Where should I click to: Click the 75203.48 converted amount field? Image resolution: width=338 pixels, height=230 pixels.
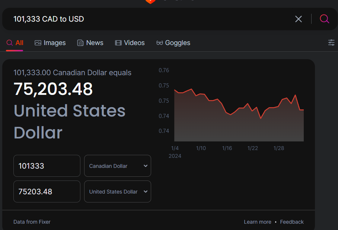click(x=47, y=191)
